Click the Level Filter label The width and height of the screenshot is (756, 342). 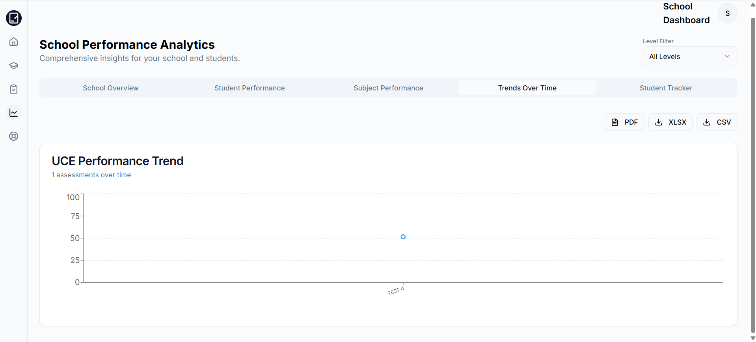pos(658,41)
